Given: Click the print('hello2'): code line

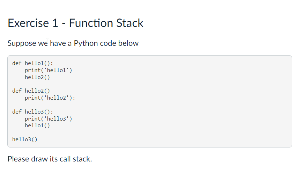Looking at the screenshot, I should point(50,98).
